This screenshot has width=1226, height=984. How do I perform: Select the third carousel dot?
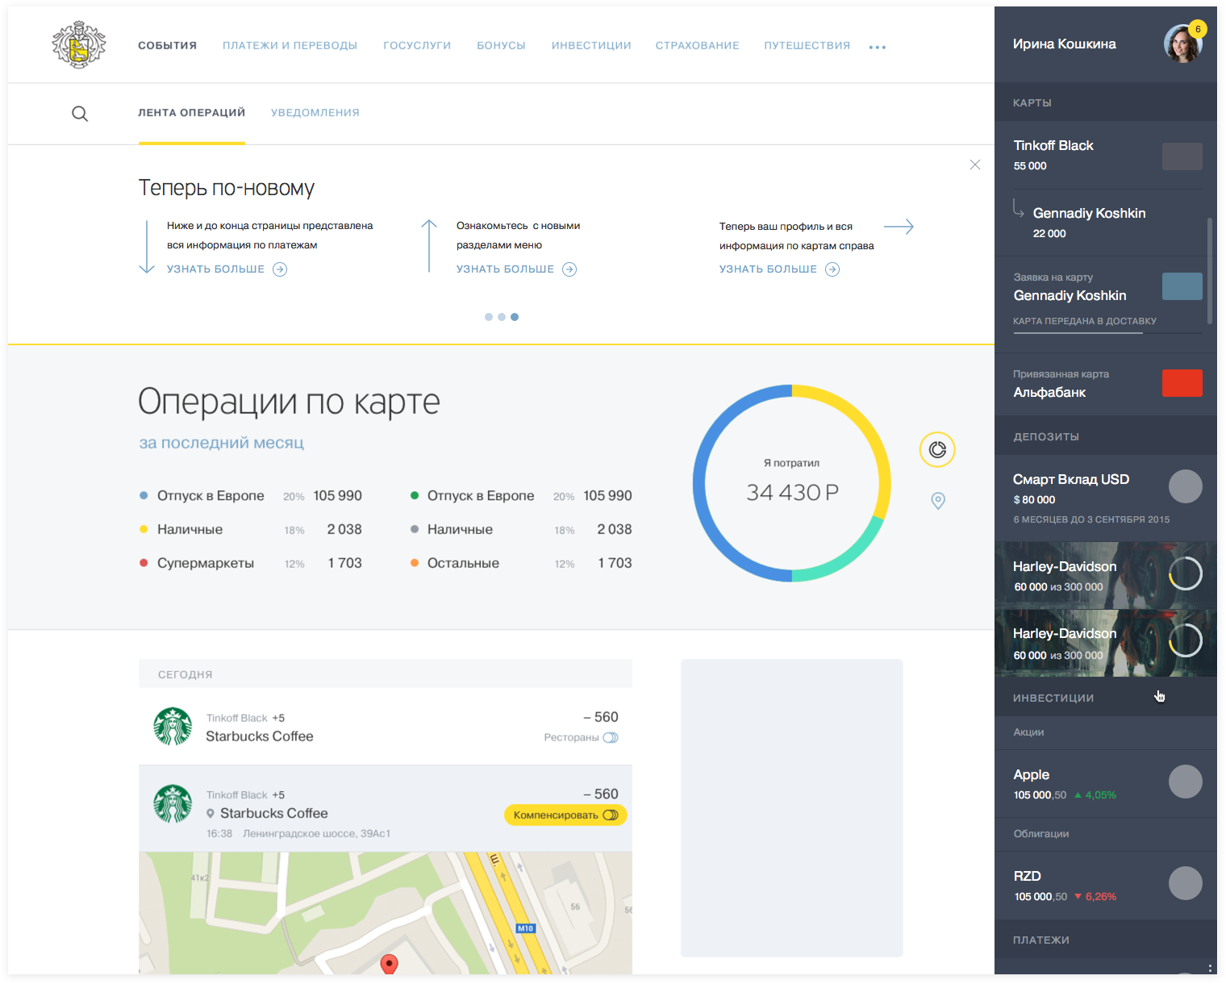click(x=515, y=317)
